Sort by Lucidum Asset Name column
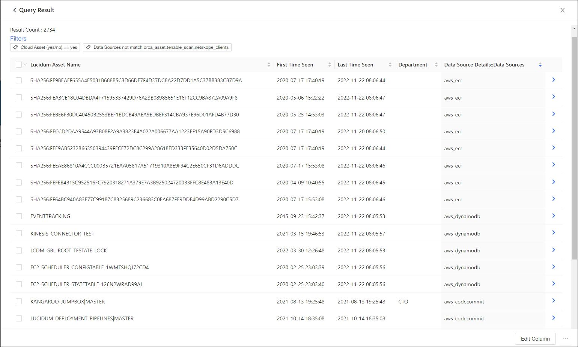The image size is (578, 347). (269, 65)
